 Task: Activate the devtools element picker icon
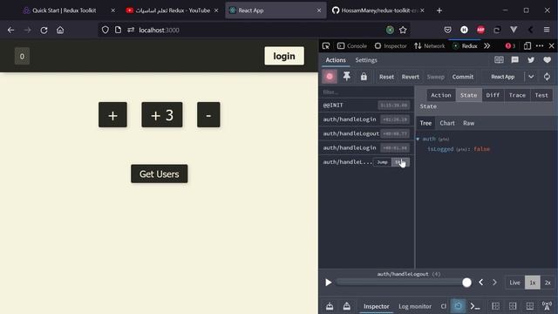point(326,46)
